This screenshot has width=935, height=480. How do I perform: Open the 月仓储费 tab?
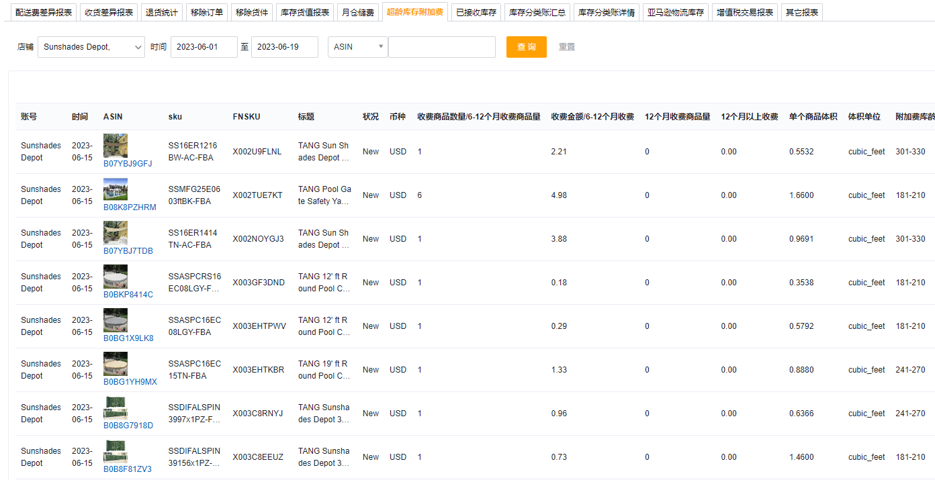pyautogui.click(x=357, y=12)
